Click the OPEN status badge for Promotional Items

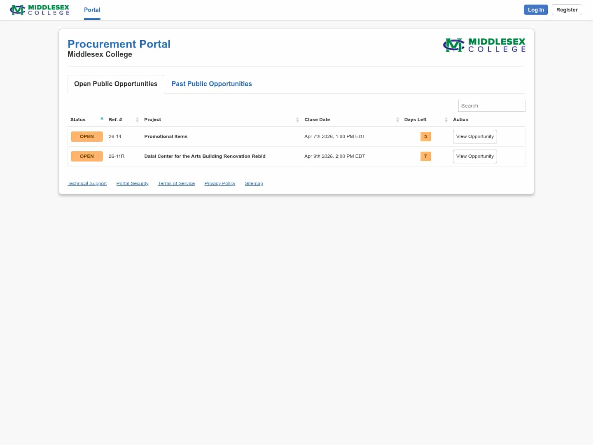coord(86,136)
